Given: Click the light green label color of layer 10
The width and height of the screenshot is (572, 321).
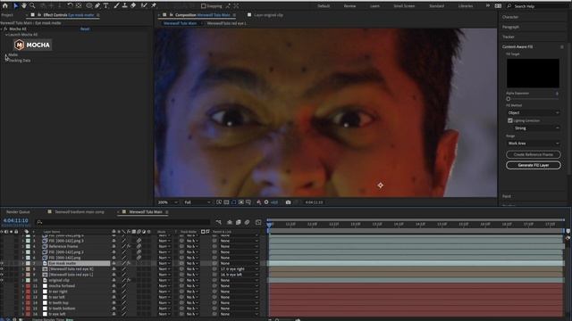Looking at the screenshot, I should (x=28, y=280).
